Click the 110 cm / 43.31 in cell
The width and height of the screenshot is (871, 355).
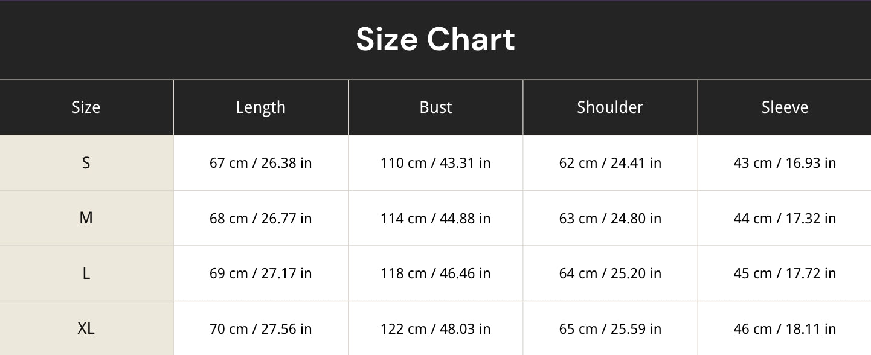pos(435,163)
